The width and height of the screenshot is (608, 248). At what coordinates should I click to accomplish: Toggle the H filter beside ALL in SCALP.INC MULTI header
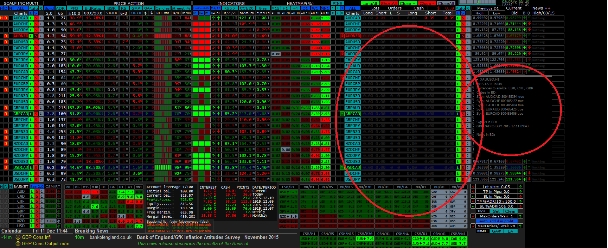coord(1,8)
